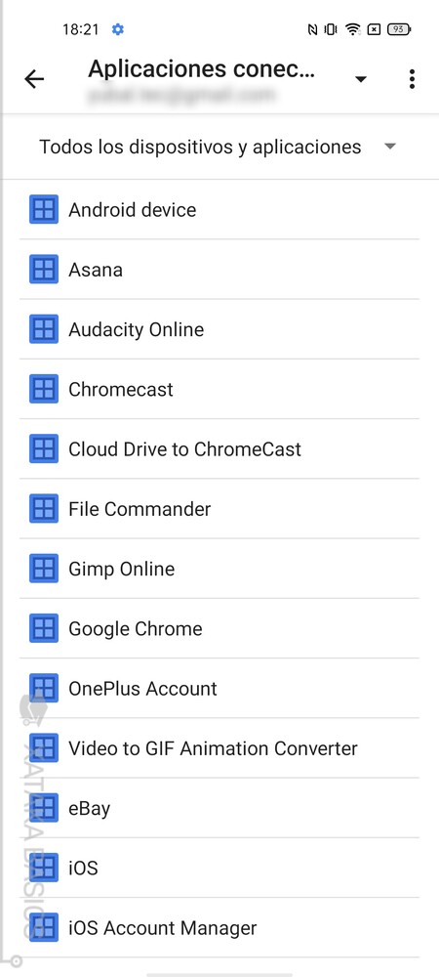The height and width of the screenshot is (977, 439).
Task: Tap the Google Chrome app icon
Action: tap(44, 628)
